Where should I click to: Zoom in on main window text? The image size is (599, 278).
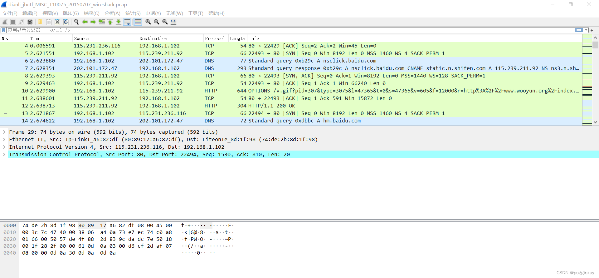148,22
